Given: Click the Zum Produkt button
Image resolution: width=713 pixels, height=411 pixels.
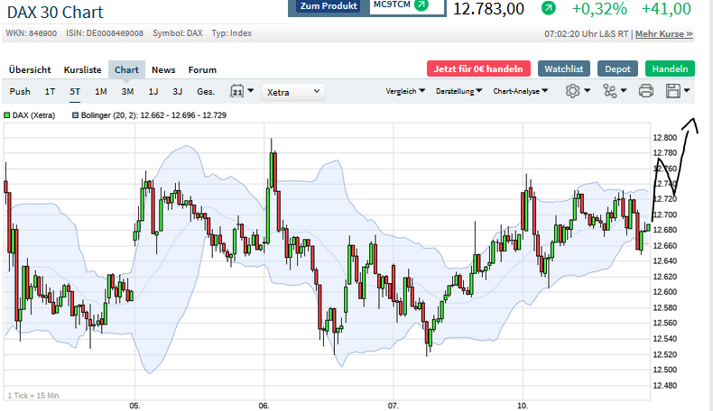Looking at the screenshot, I should (x=329, y=6).
